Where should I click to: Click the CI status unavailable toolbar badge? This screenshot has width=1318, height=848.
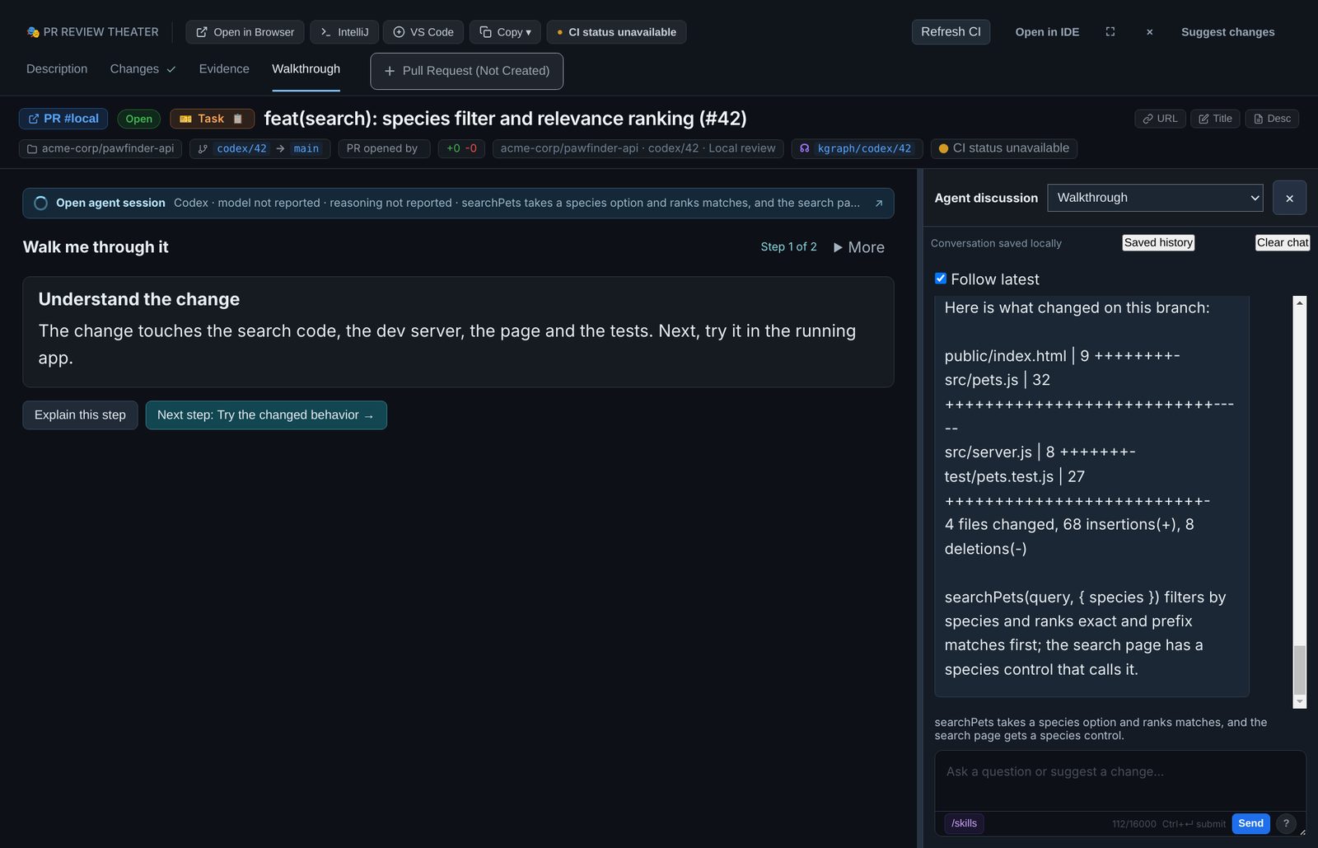point(616,32)
